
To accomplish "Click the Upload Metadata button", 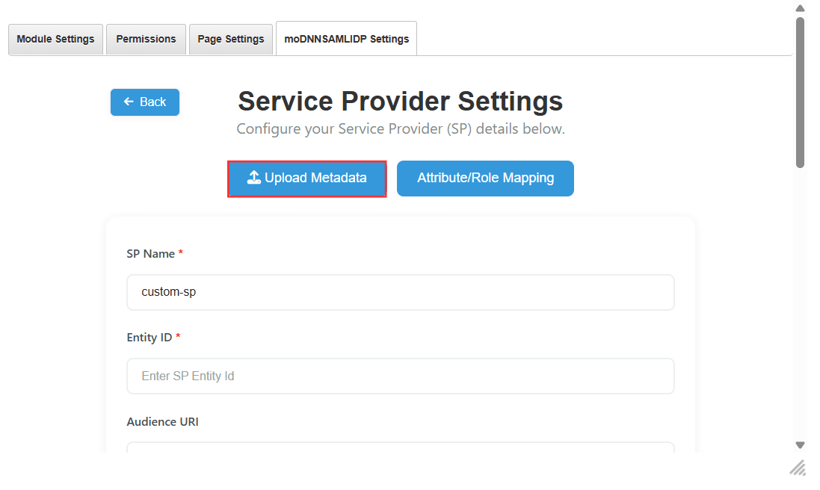I will [x=306, y=178].
